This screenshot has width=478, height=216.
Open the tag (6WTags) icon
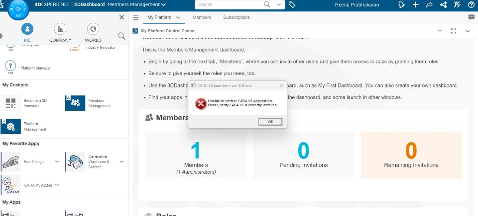tap(292, 4)
